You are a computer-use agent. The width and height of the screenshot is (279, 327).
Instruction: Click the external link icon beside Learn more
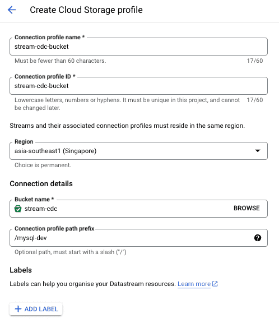215,284
